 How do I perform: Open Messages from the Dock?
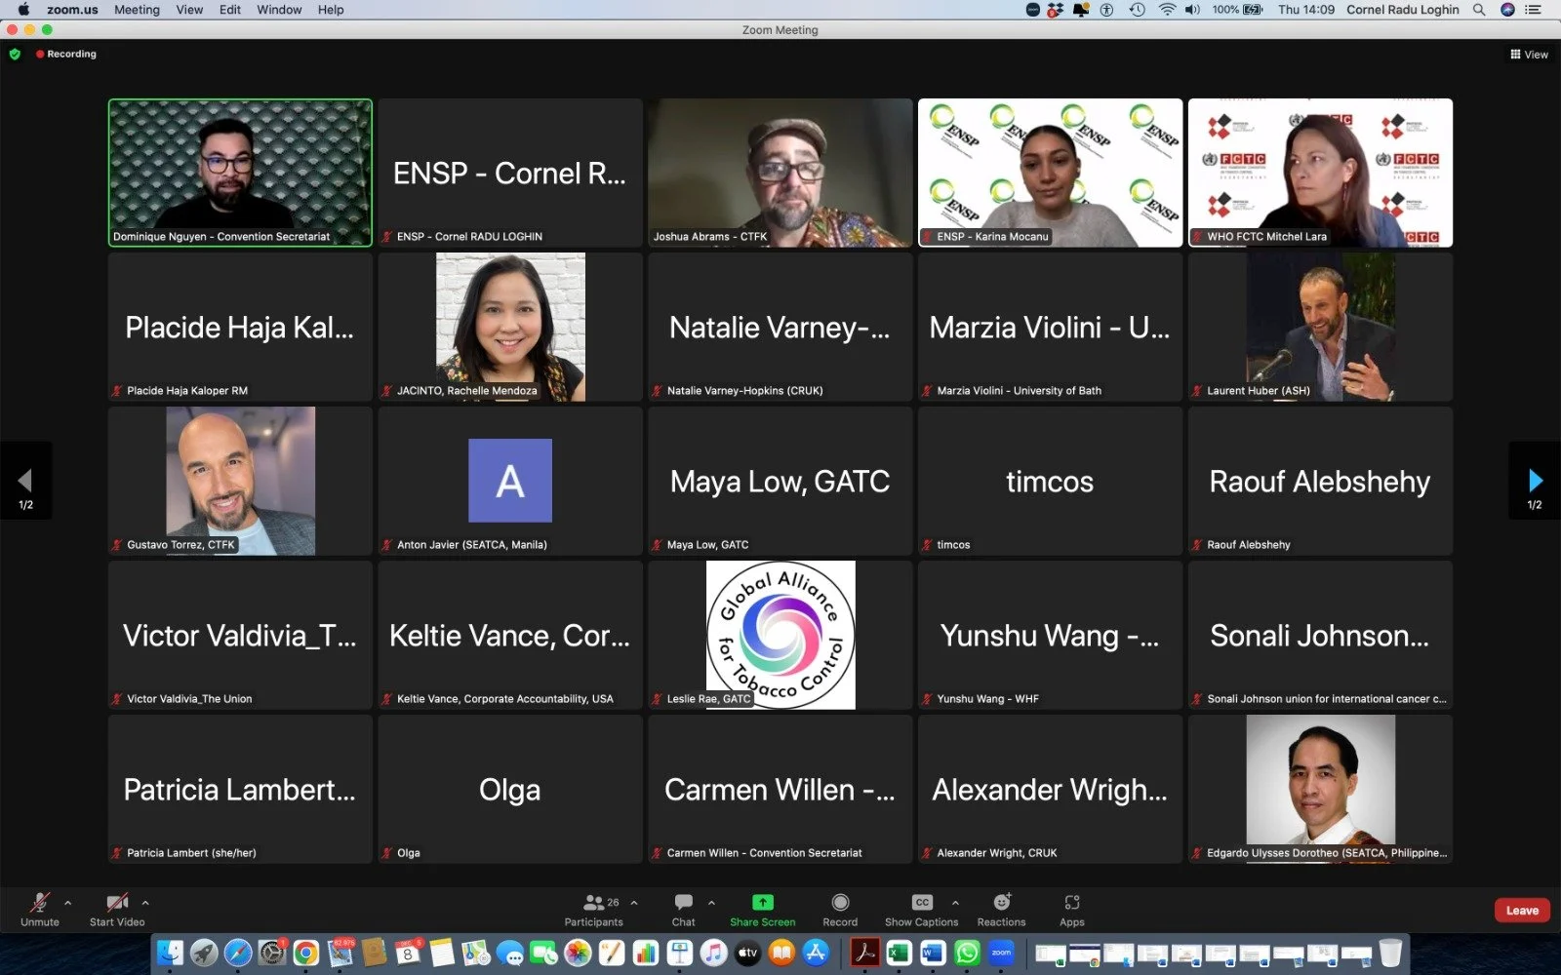[x=510, y=953]
